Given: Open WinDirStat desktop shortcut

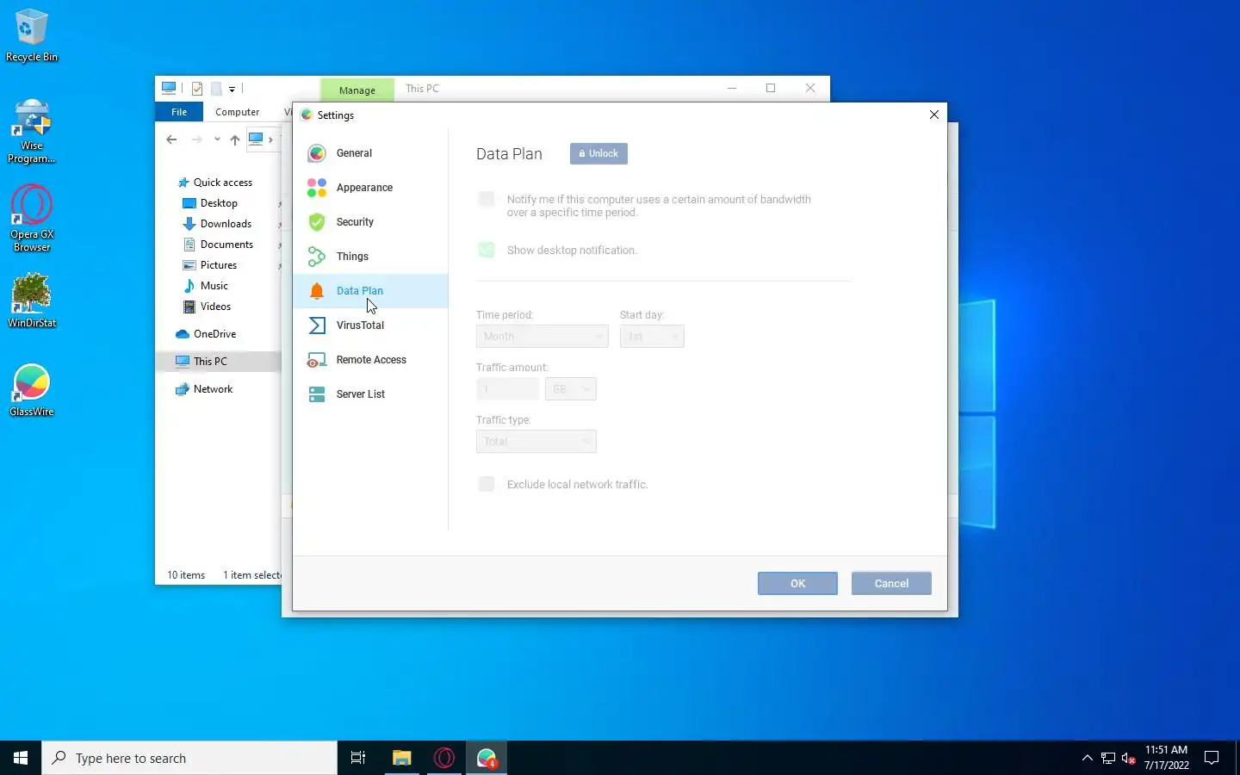Looking at the screenshot, I should [x=32, y=301].
